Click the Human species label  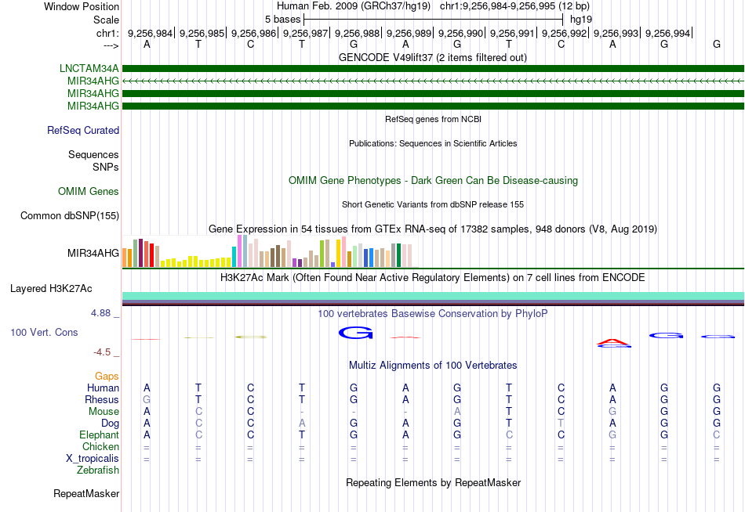pyautogui.click(x=103, y=388)
